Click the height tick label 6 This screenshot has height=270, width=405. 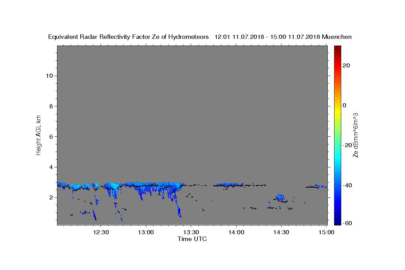pos(51,137)
